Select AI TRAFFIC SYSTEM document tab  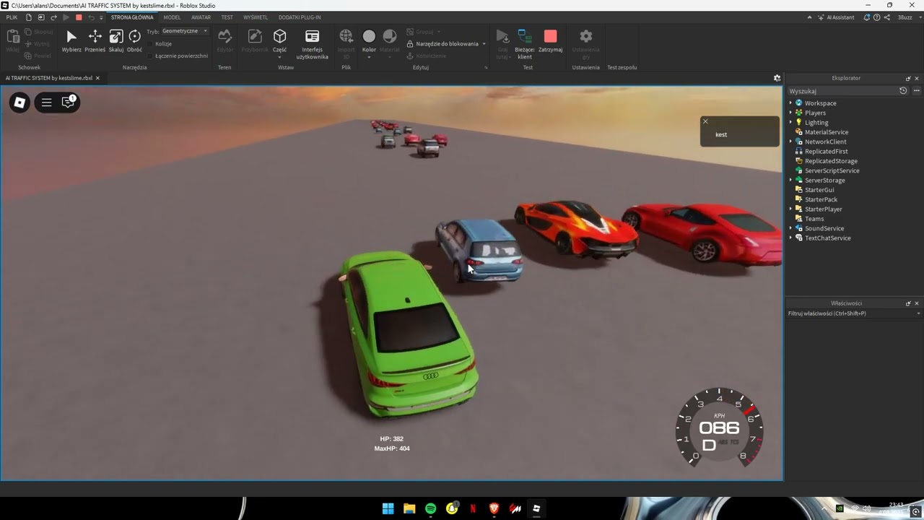49,78
